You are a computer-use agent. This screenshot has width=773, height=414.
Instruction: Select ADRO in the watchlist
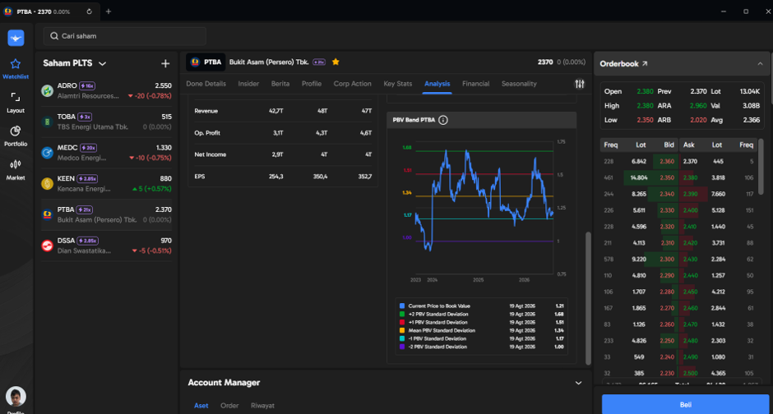click(x=107, y=90)
